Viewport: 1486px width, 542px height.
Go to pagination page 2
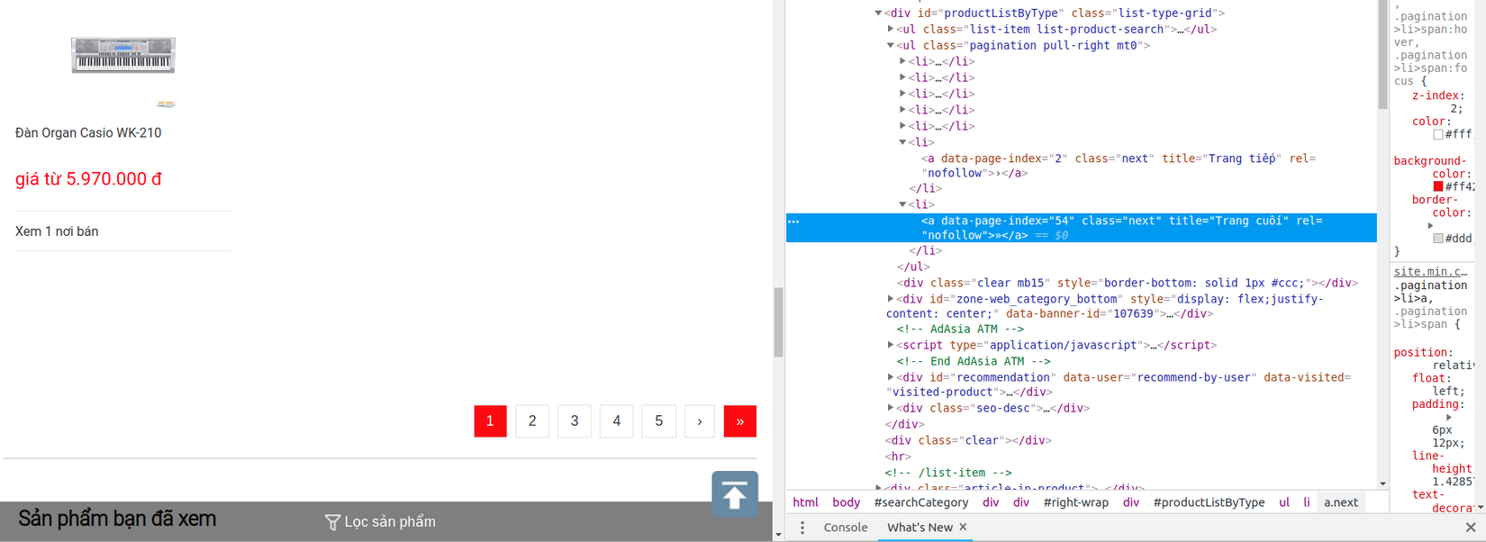(532, 420)
